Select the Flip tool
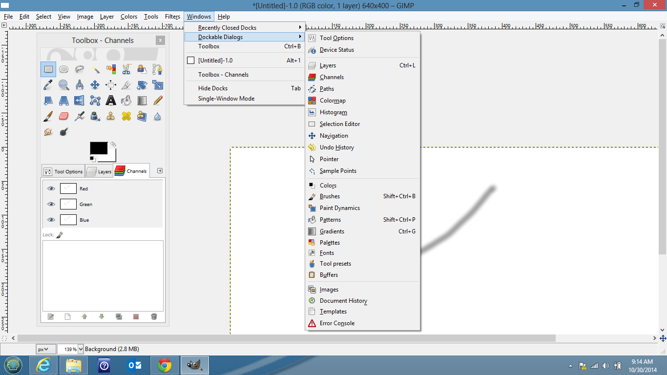 [80, 101]
